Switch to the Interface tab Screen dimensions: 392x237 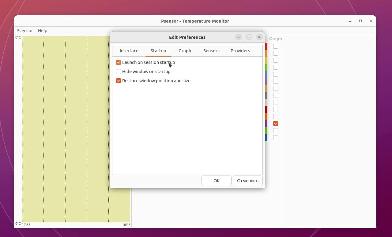click(129, 51)
